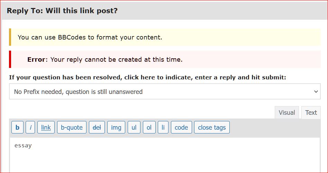Screen dimensions: 328x173
Task: Insert an image using img button
Action: pyautogui.click(x=116, y=128)
